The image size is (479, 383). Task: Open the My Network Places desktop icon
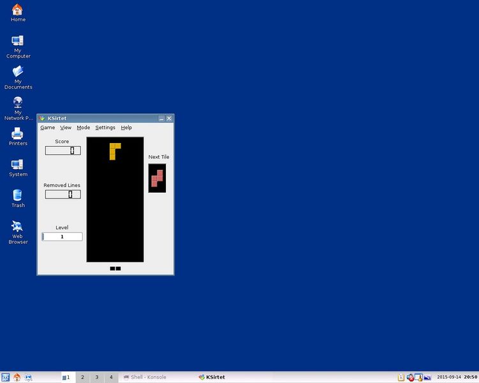pos(18,109)
